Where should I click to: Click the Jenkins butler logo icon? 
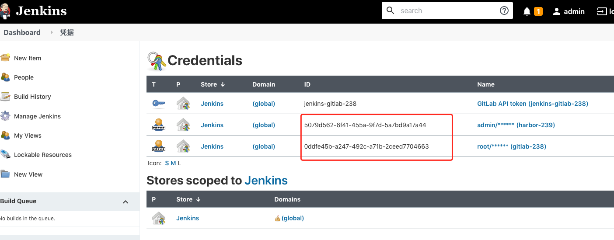coord(5,11)
